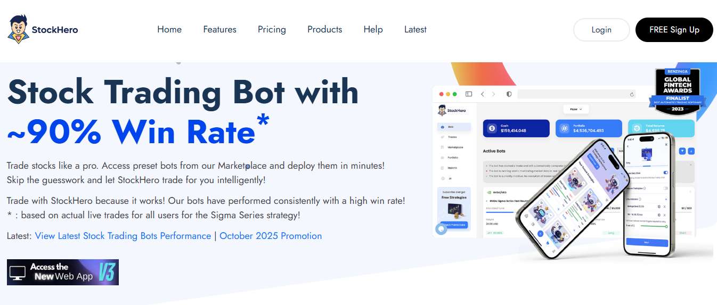Open the Paper dropdown in dashboard preview
717x305 pixels.
point(576,109)
